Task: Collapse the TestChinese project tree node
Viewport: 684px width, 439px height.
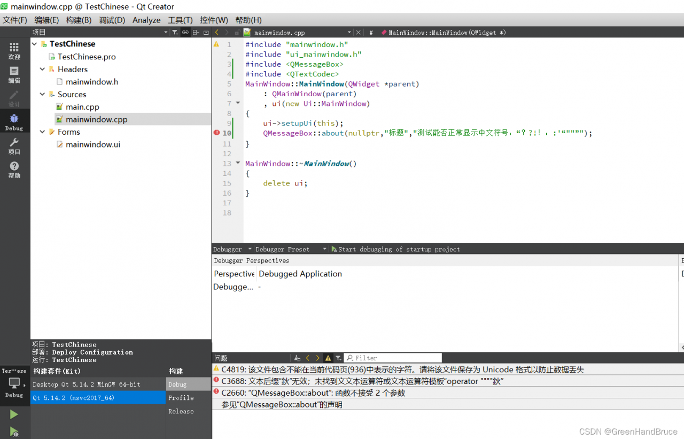Action: point(35,44)
